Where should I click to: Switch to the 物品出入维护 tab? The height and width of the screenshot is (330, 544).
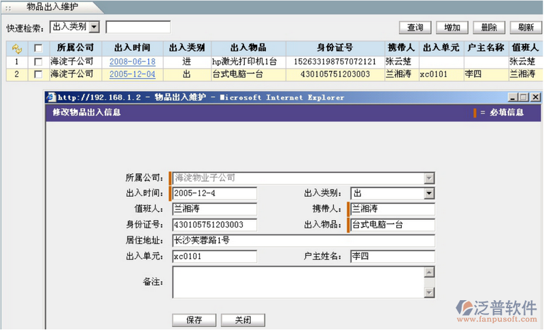point(52,7)
